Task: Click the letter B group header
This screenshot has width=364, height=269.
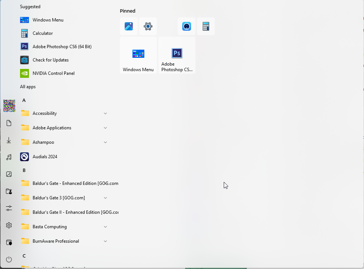Action: coord(24,170)
